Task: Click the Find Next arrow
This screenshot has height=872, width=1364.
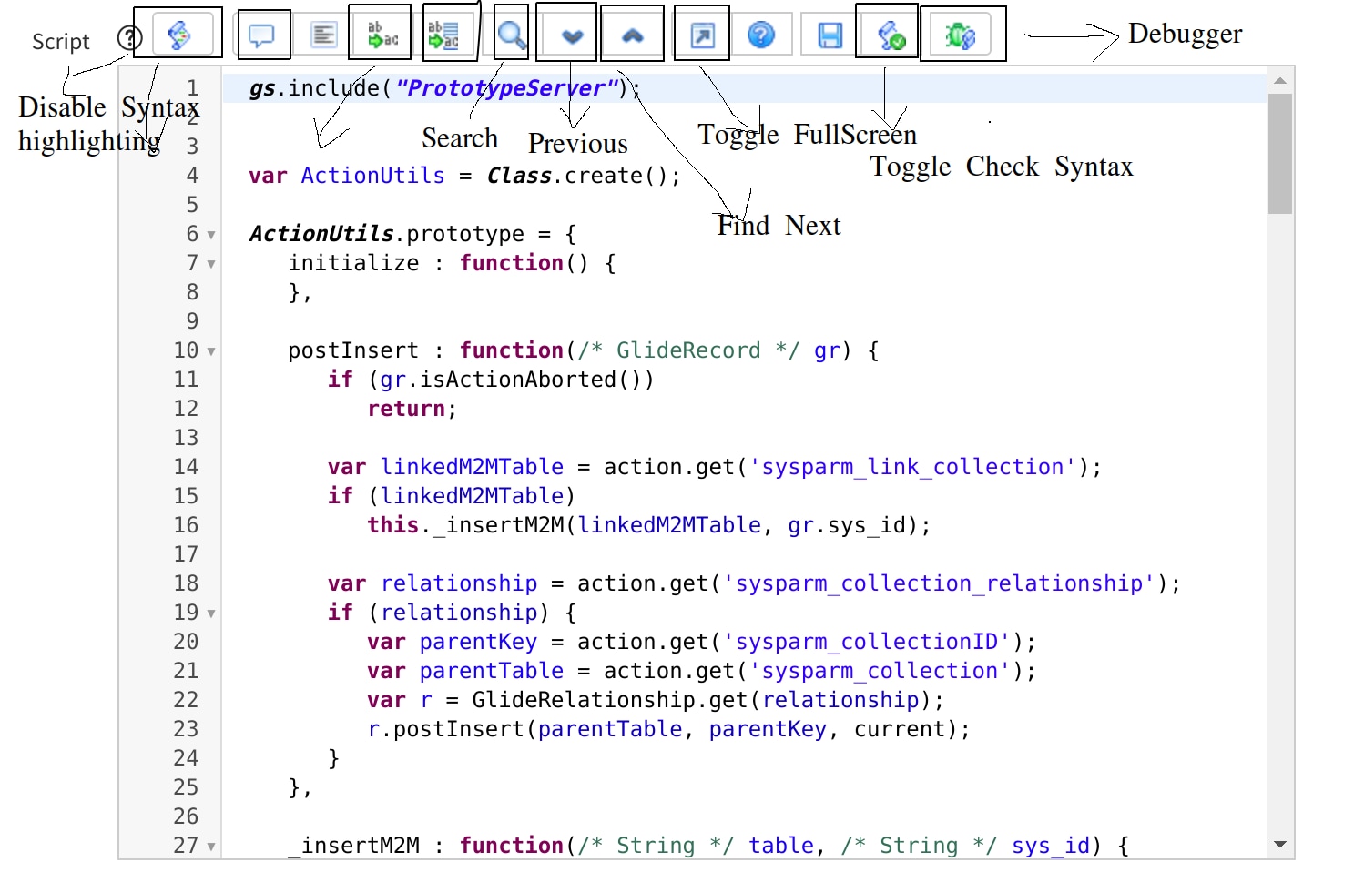Action: [x=632, y=35]
